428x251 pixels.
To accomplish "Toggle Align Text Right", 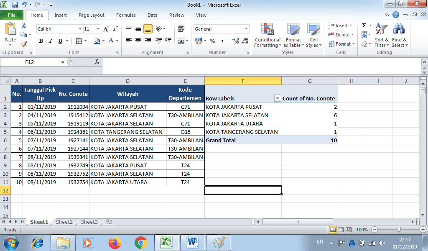I will (148, 41).
